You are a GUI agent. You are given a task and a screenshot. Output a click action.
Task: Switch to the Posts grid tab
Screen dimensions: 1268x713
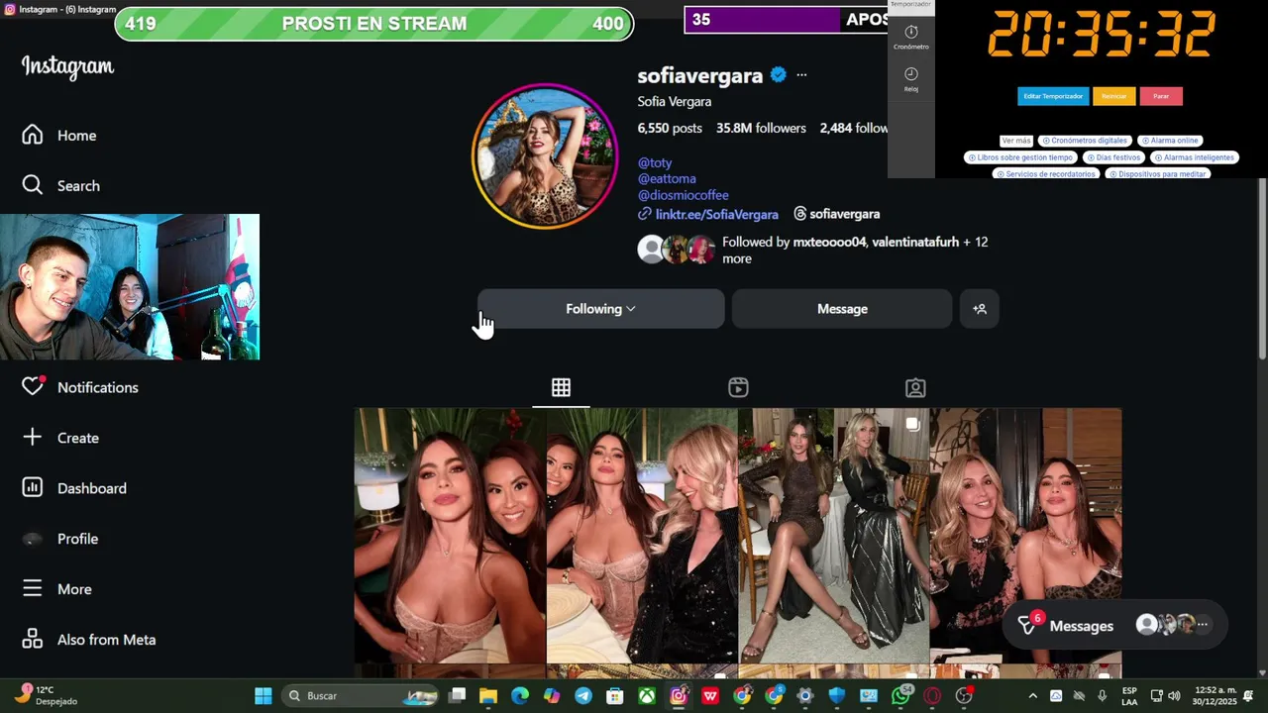(561, 388)
